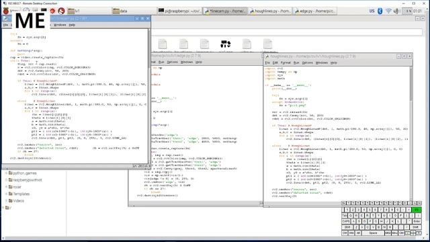This screenshot has height=242, width=430.
Task: Toggle Win key on the on-screen keyboard
Action: (x=351, y=233)
